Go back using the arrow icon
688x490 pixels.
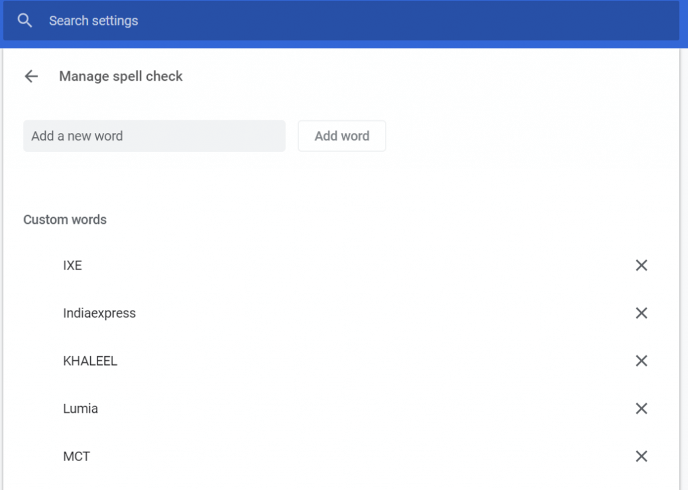click(31, 77)
